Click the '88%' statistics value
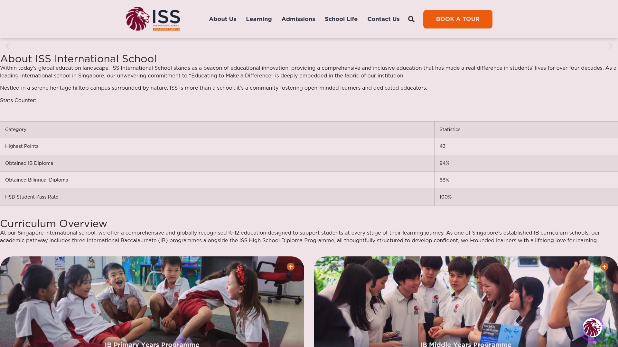618x347 pixels. click(x=444, y=180)
